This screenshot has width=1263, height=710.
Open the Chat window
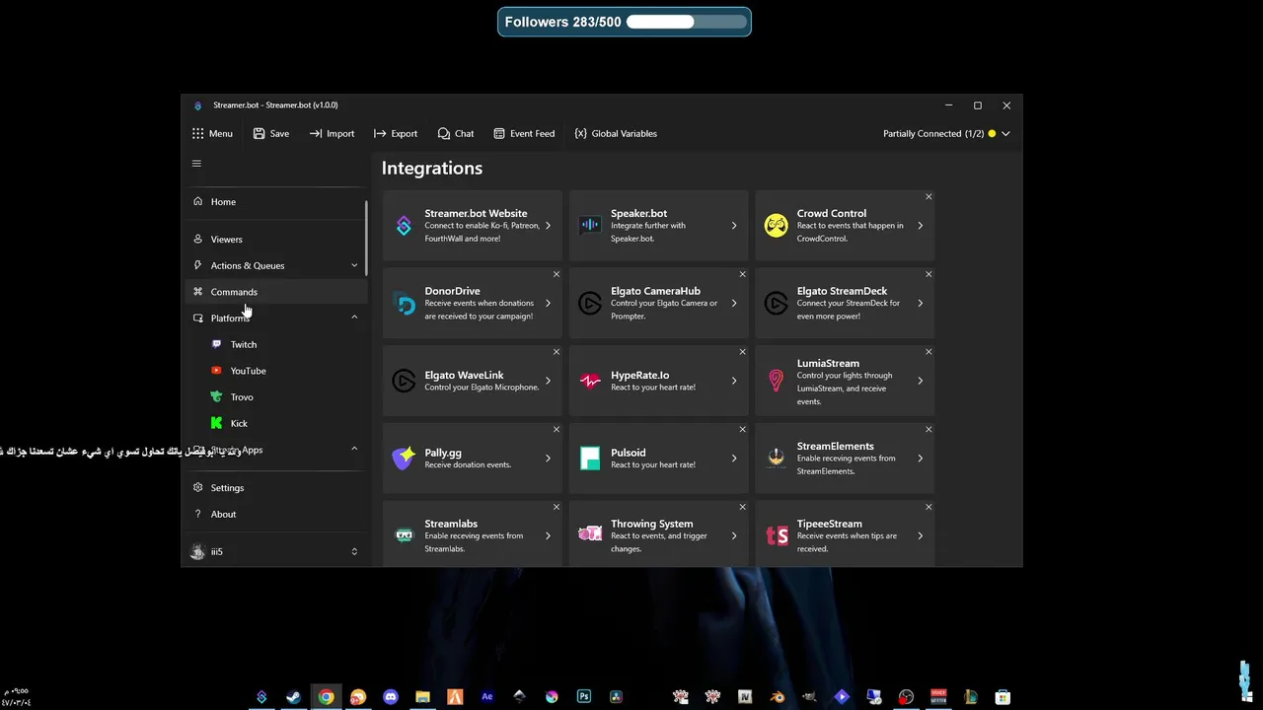click(456, 133)
